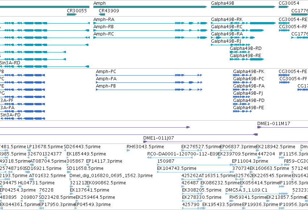The image size is (308, 210).
Task: Select the EK185449.5prime EST
Action: click(68, 158)
